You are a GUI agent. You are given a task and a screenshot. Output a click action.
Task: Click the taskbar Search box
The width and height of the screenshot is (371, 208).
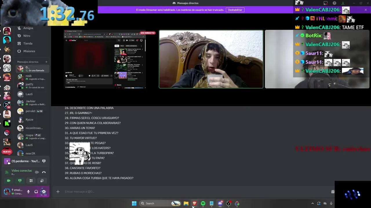click(x=160, y=203)
